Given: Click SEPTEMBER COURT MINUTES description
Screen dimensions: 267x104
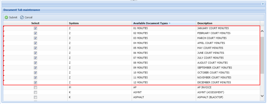Looking at the screenshot, I should 215,68.
